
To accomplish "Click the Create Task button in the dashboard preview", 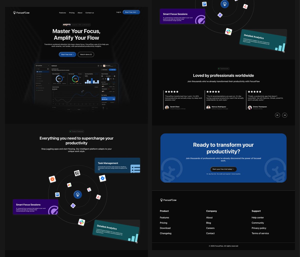I will click(x=112, y=70).
